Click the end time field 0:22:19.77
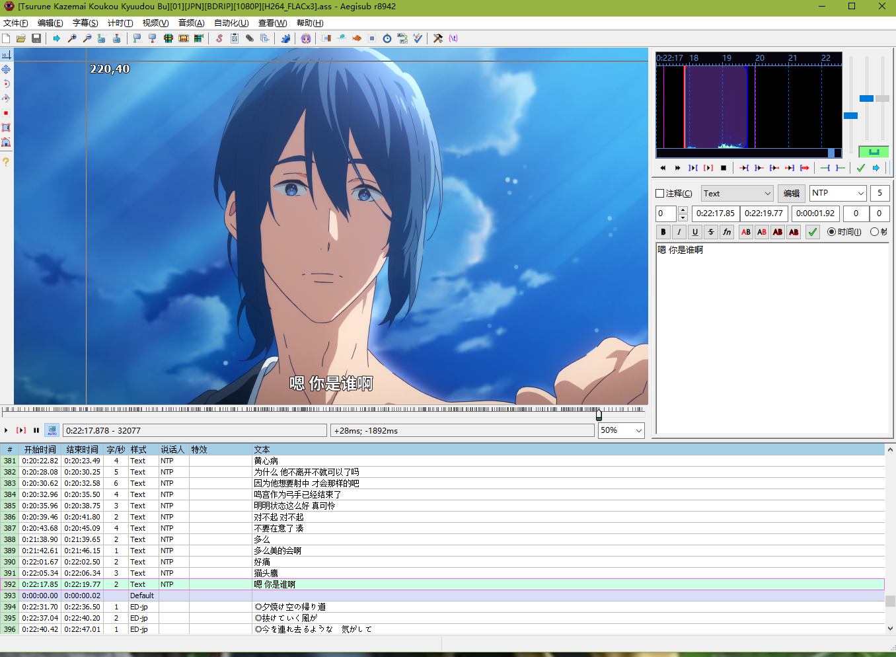The width and height of the screenshot is (896, 657). (x=764, y=213)
